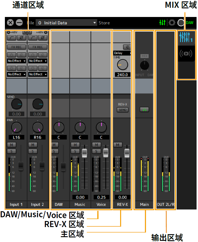This screenshot has height=242, width=198.
Task: Click the Store button
Action: 104,23
